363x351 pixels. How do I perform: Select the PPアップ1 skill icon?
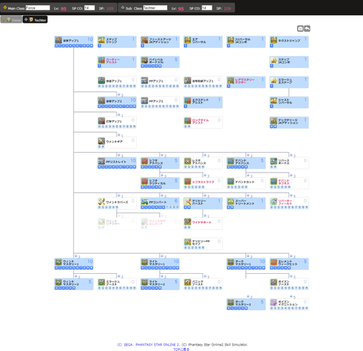144,80
